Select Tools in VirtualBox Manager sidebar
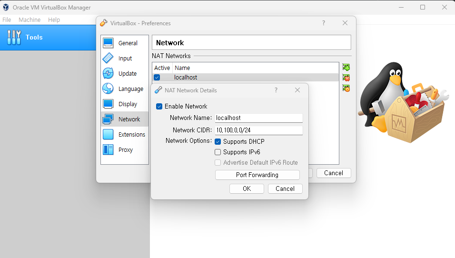The height and width of the screenshot is (258, 455). click(48, 38)
